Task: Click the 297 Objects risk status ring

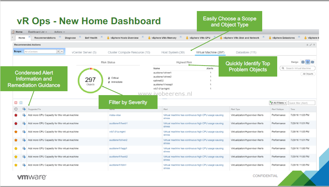Action: point(90,80)
